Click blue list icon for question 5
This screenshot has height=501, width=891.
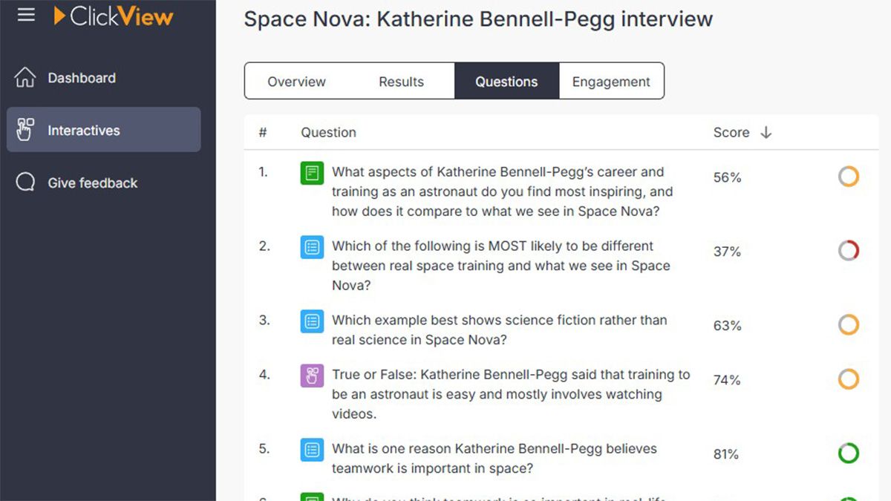coord(312,450)
